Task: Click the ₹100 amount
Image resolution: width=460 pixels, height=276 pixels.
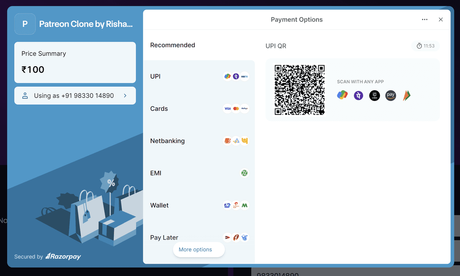Action: [33, 69]
